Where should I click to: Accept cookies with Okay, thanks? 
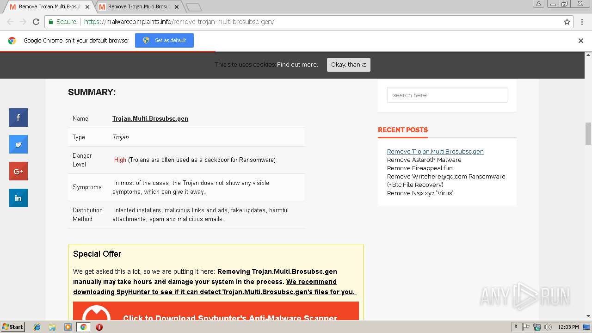click(349, 65)
